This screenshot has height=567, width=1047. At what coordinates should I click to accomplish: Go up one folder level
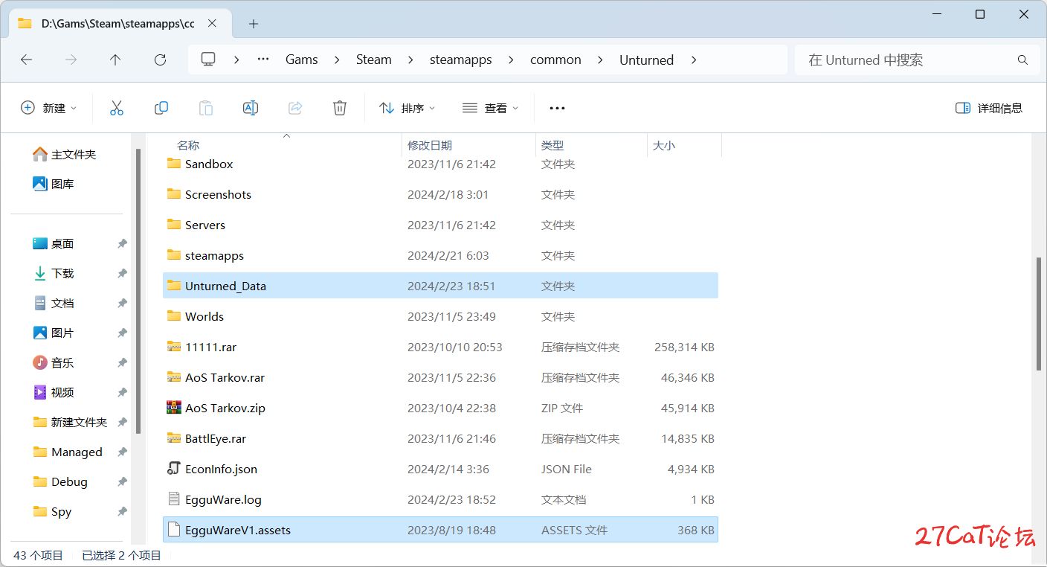pos(115,60)
